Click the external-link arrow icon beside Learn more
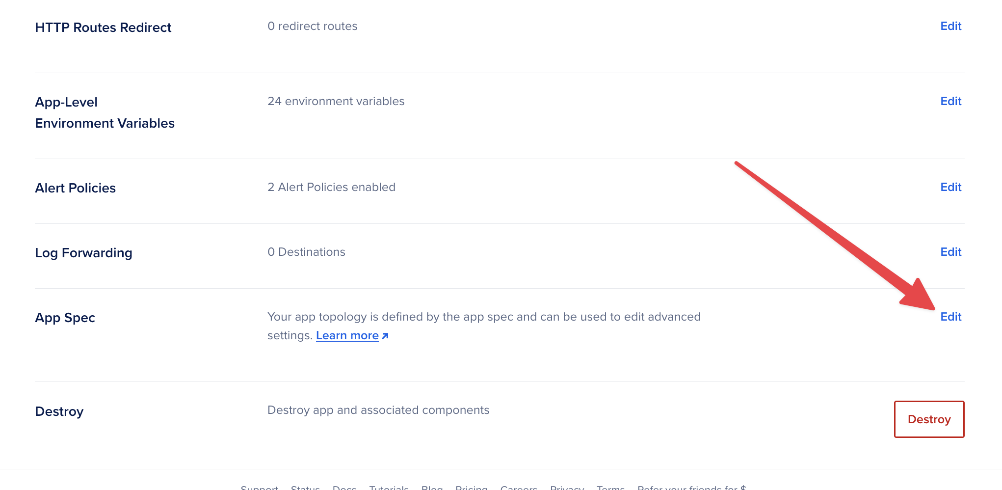This screenshot has width=1002, height=490. click(386, 335)
